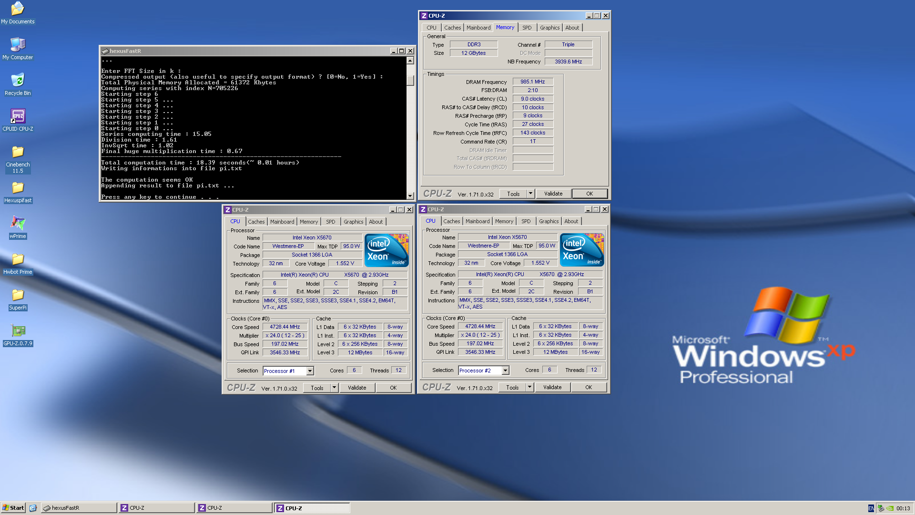Screen dimensions: 915x515
Task: Open SuperPi folder icon
Action: pos(18,299)
